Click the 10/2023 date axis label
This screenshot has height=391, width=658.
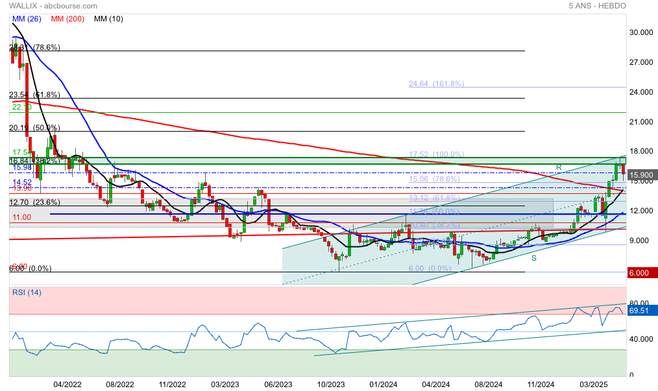pos(331,385)
